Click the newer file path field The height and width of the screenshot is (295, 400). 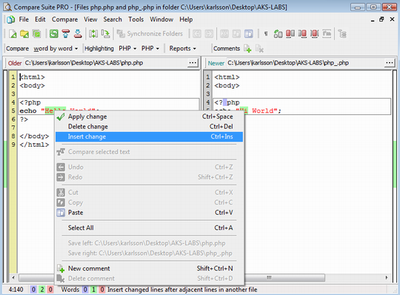pyautogui.click(x=305, y=63)
